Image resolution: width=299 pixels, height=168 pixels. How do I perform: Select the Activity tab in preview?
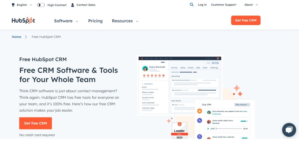(174, 68)
